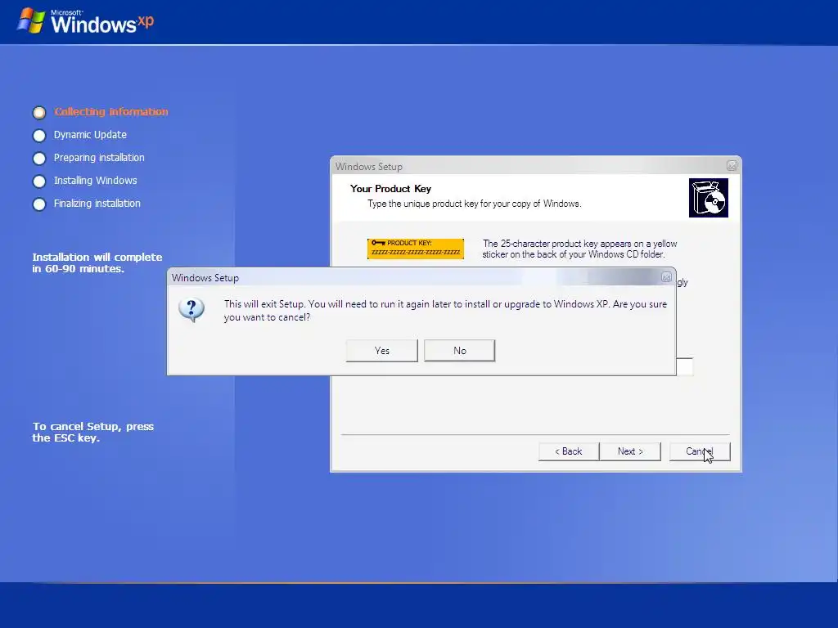Click the Next button in Product Key dialog

pyautogui.click(x=630, y=451)
